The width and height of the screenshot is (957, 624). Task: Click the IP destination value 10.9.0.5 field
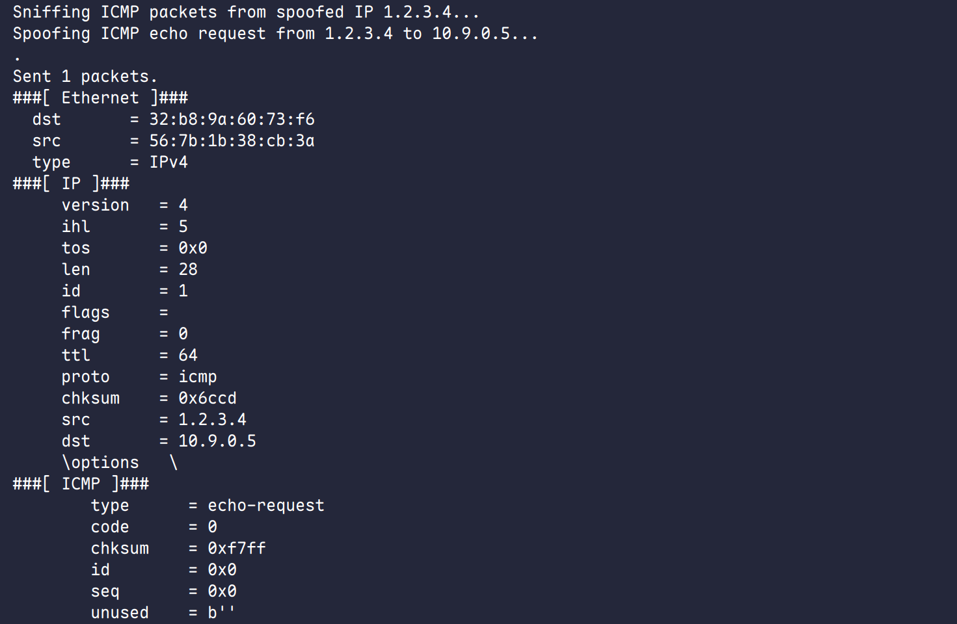click(217, 441)
